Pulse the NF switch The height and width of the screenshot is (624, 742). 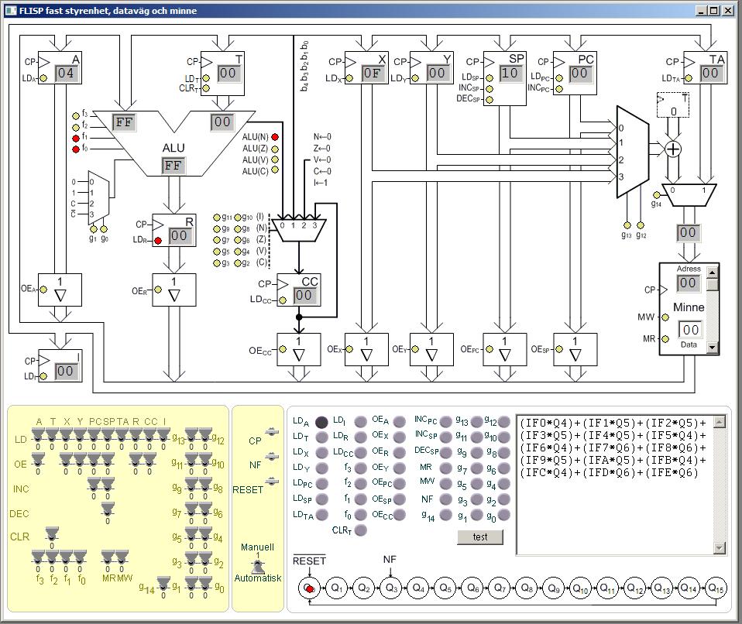click(x=272, y=457)
